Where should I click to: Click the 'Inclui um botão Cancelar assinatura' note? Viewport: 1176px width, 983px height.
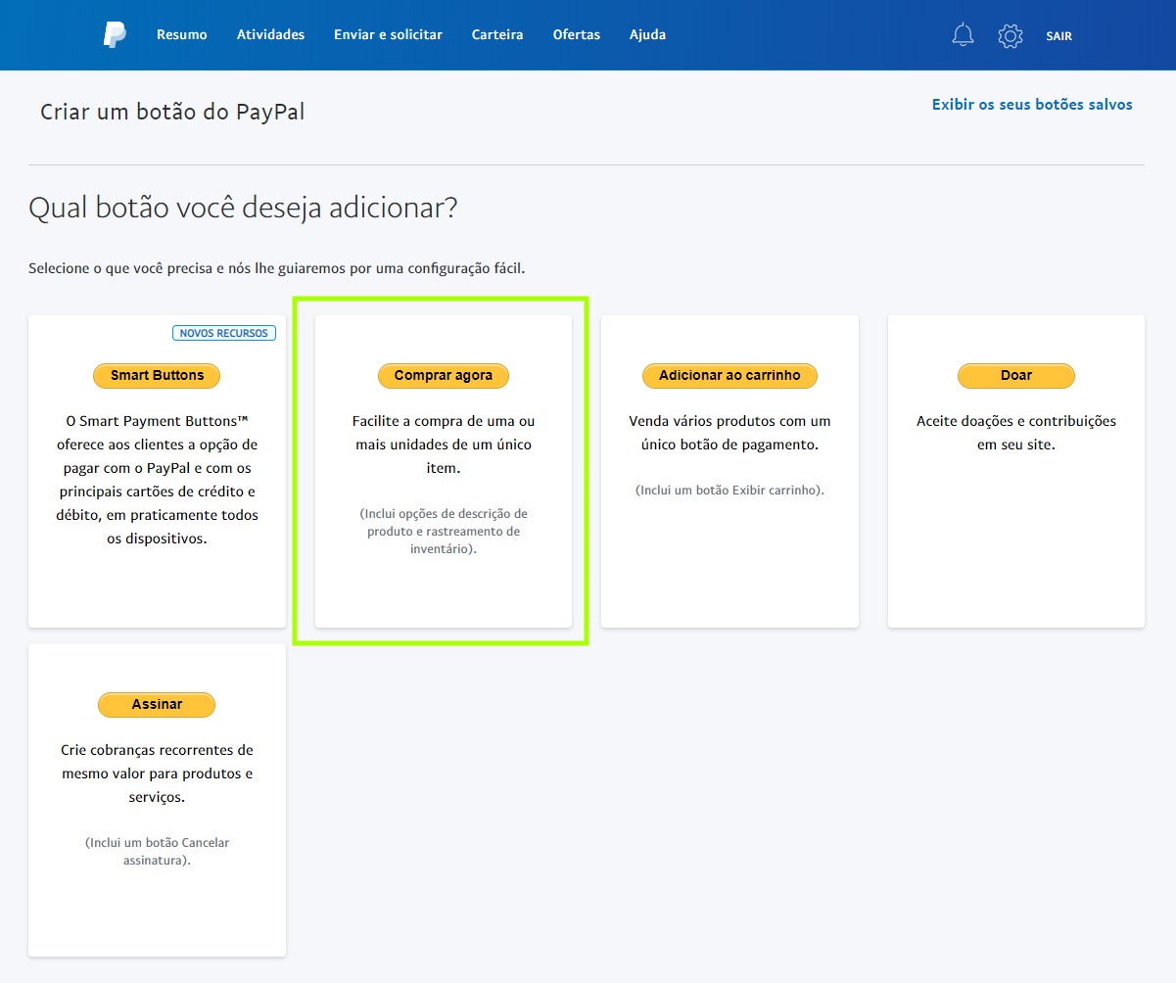(x=157, y=852)
